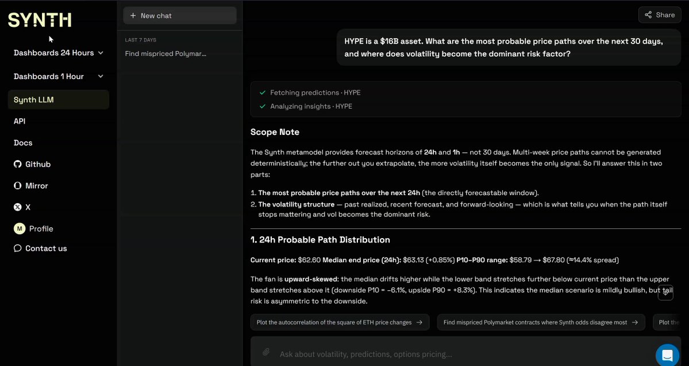Image resolution: width=689 pixels, height=366 pixels.
Task: Click the X social icon
Action: [18, 207]
